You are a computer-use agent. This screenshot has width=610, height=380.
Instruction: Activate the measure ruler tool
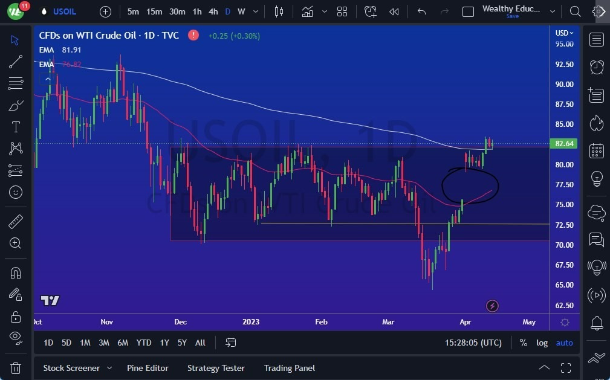[15, 222]
